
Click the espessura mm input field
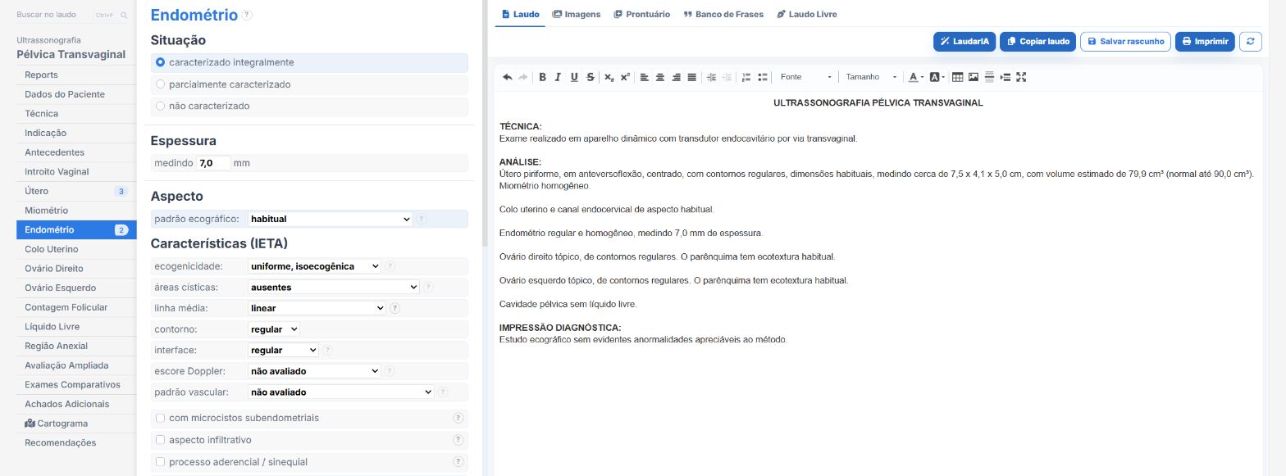coord(213,163)
